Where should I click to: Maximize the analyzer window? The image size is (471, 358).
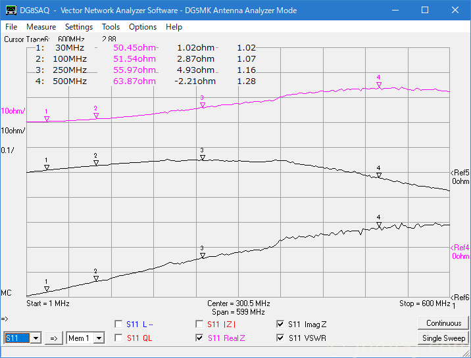click(425, 11)
